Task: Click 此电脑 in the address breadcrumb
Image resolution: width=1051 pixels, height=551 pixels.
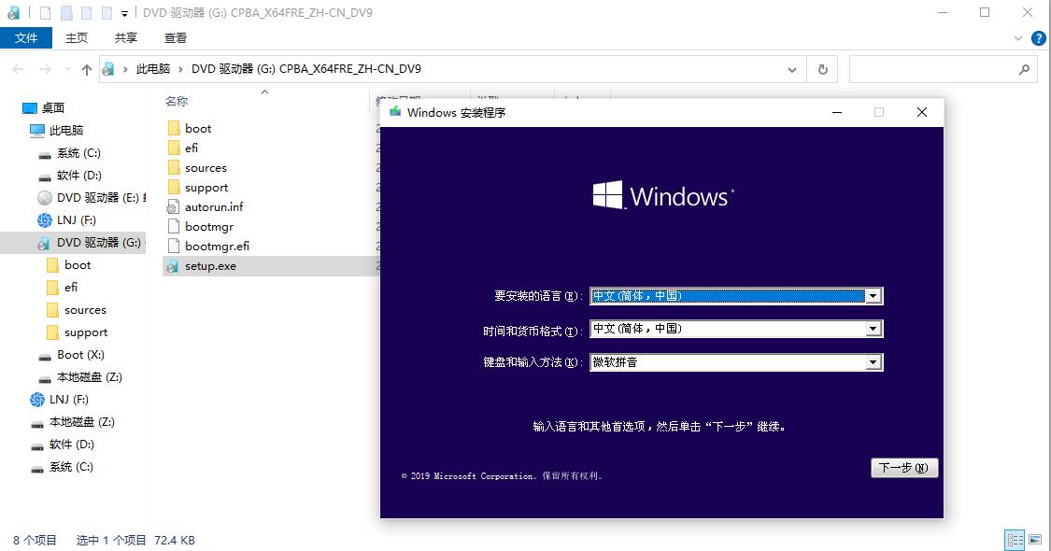Action: coord(153,69)
